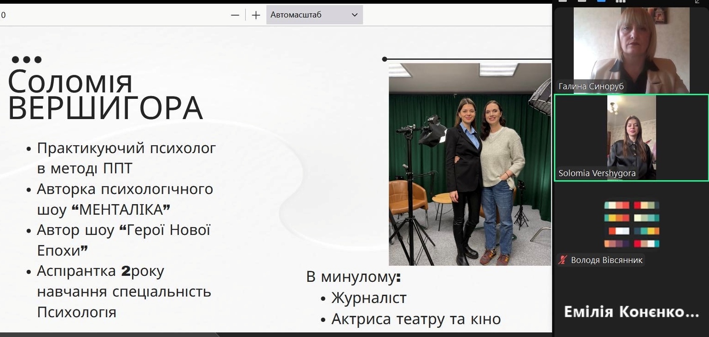The image size is (709, 337).
Task: Zoom in the PDF with the plus icon
Action: [x=256, y=15]
